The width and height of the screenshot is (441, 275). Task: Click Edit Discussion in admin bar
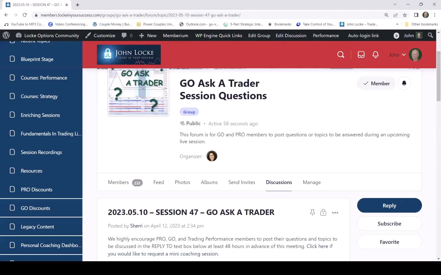point(291,35)
